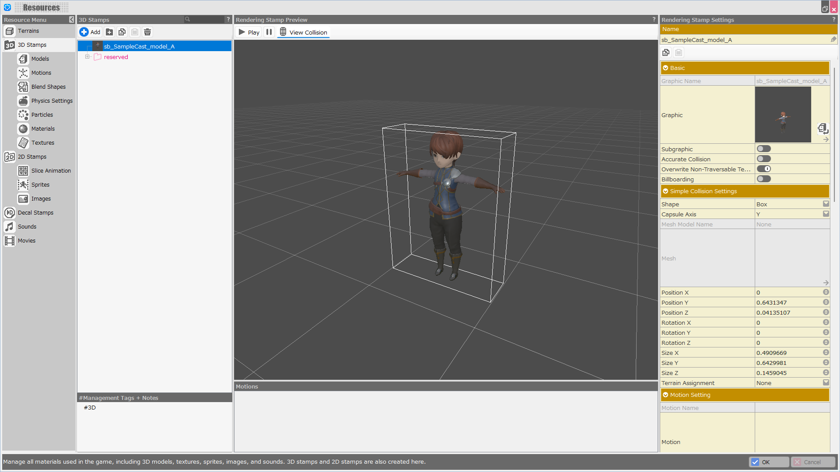The image size is (840, 472).
Task: Turn on Accurate Collision toggle
Action: click(764, 159)
